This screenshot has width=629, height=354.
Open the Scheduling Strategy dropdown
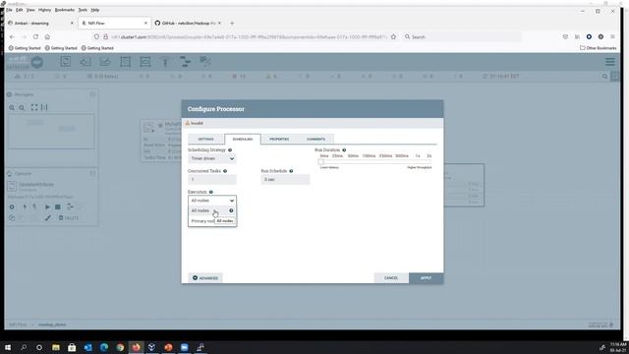(x=212, y=158)
